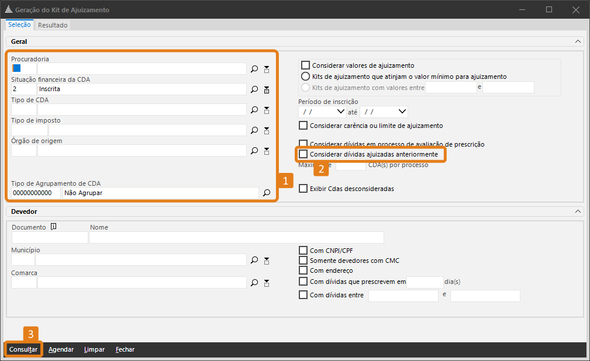Collapse the Geral section
590x361 pixels.
578,41
